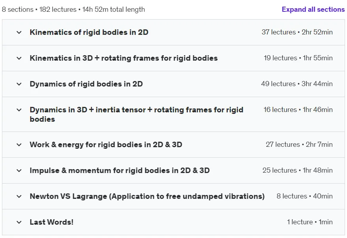Viewport: 347px width, 238px height.
Task: Select the Kinematics of rigid bodies in 2D title
Action: [x=89, y=32]
